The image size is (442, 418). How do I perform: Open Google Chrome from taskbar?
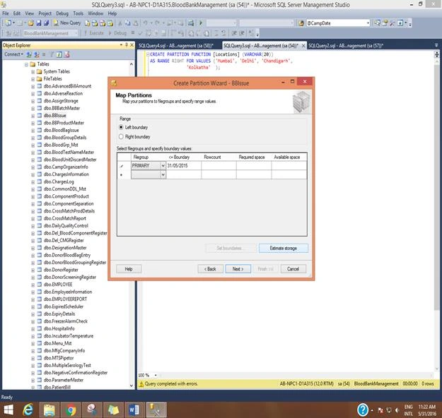71,410
